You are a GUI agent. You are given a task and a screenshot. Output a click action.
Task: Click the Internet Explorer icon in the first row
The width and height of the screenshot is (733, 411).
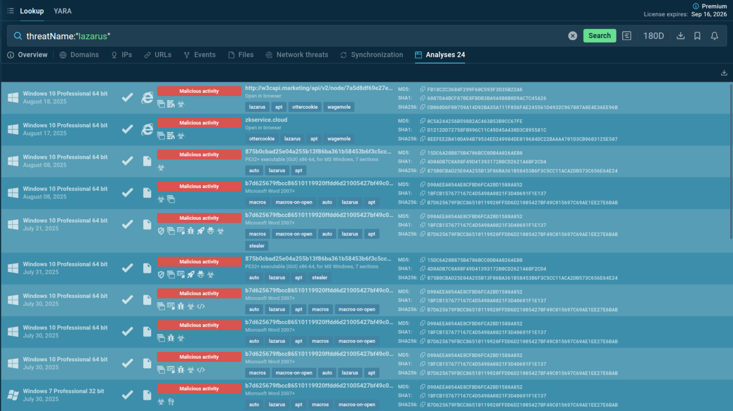click(147, 98)
